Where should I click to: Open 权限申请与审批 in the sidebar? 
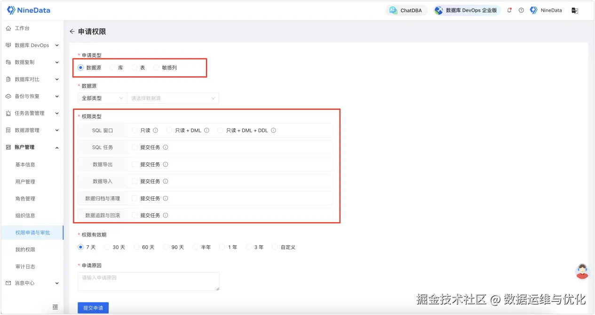(32, 233)
